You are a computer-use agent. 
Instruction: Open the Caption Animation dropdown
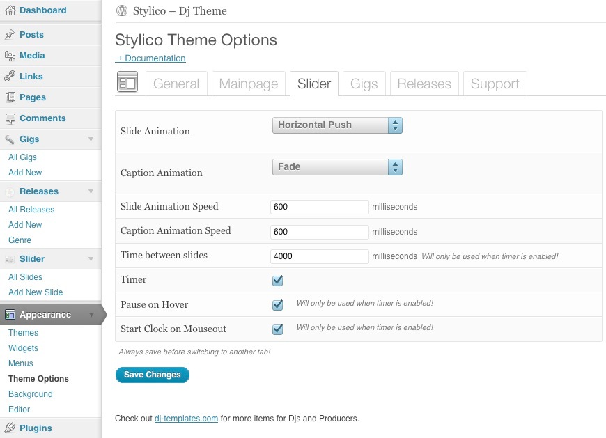coord(337,167)
